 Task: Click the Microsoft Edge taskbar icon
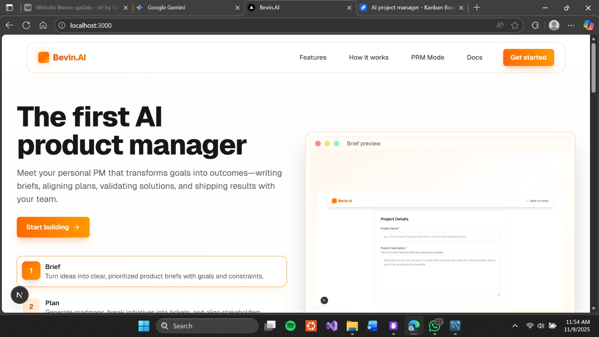[414, 326]
